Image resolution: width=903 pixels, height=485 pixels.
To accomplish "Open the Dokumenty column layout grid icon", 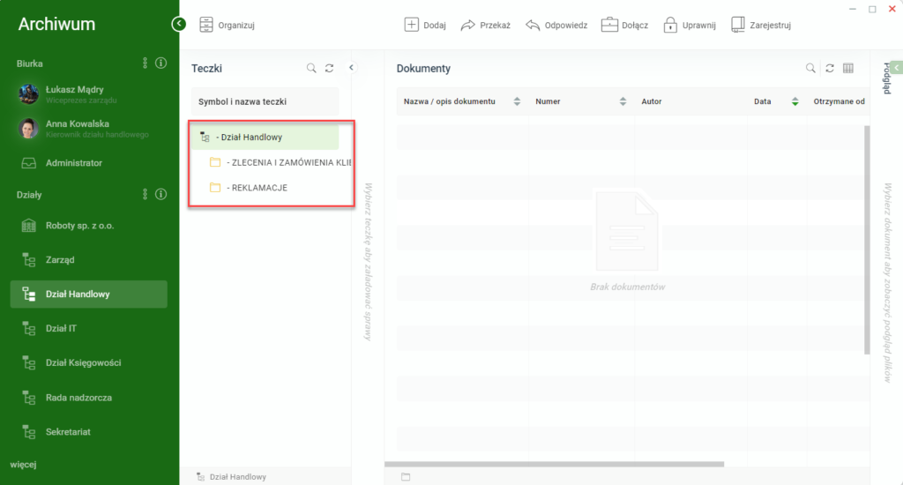I will click(x=848, y=69).
